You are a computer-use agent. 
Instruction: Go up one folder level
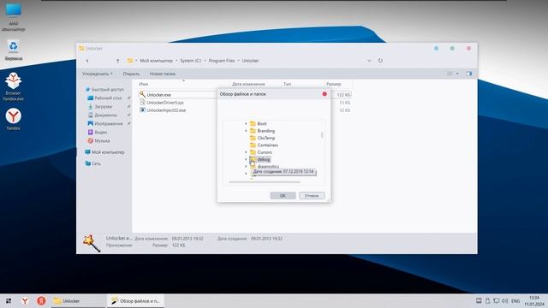118,61
